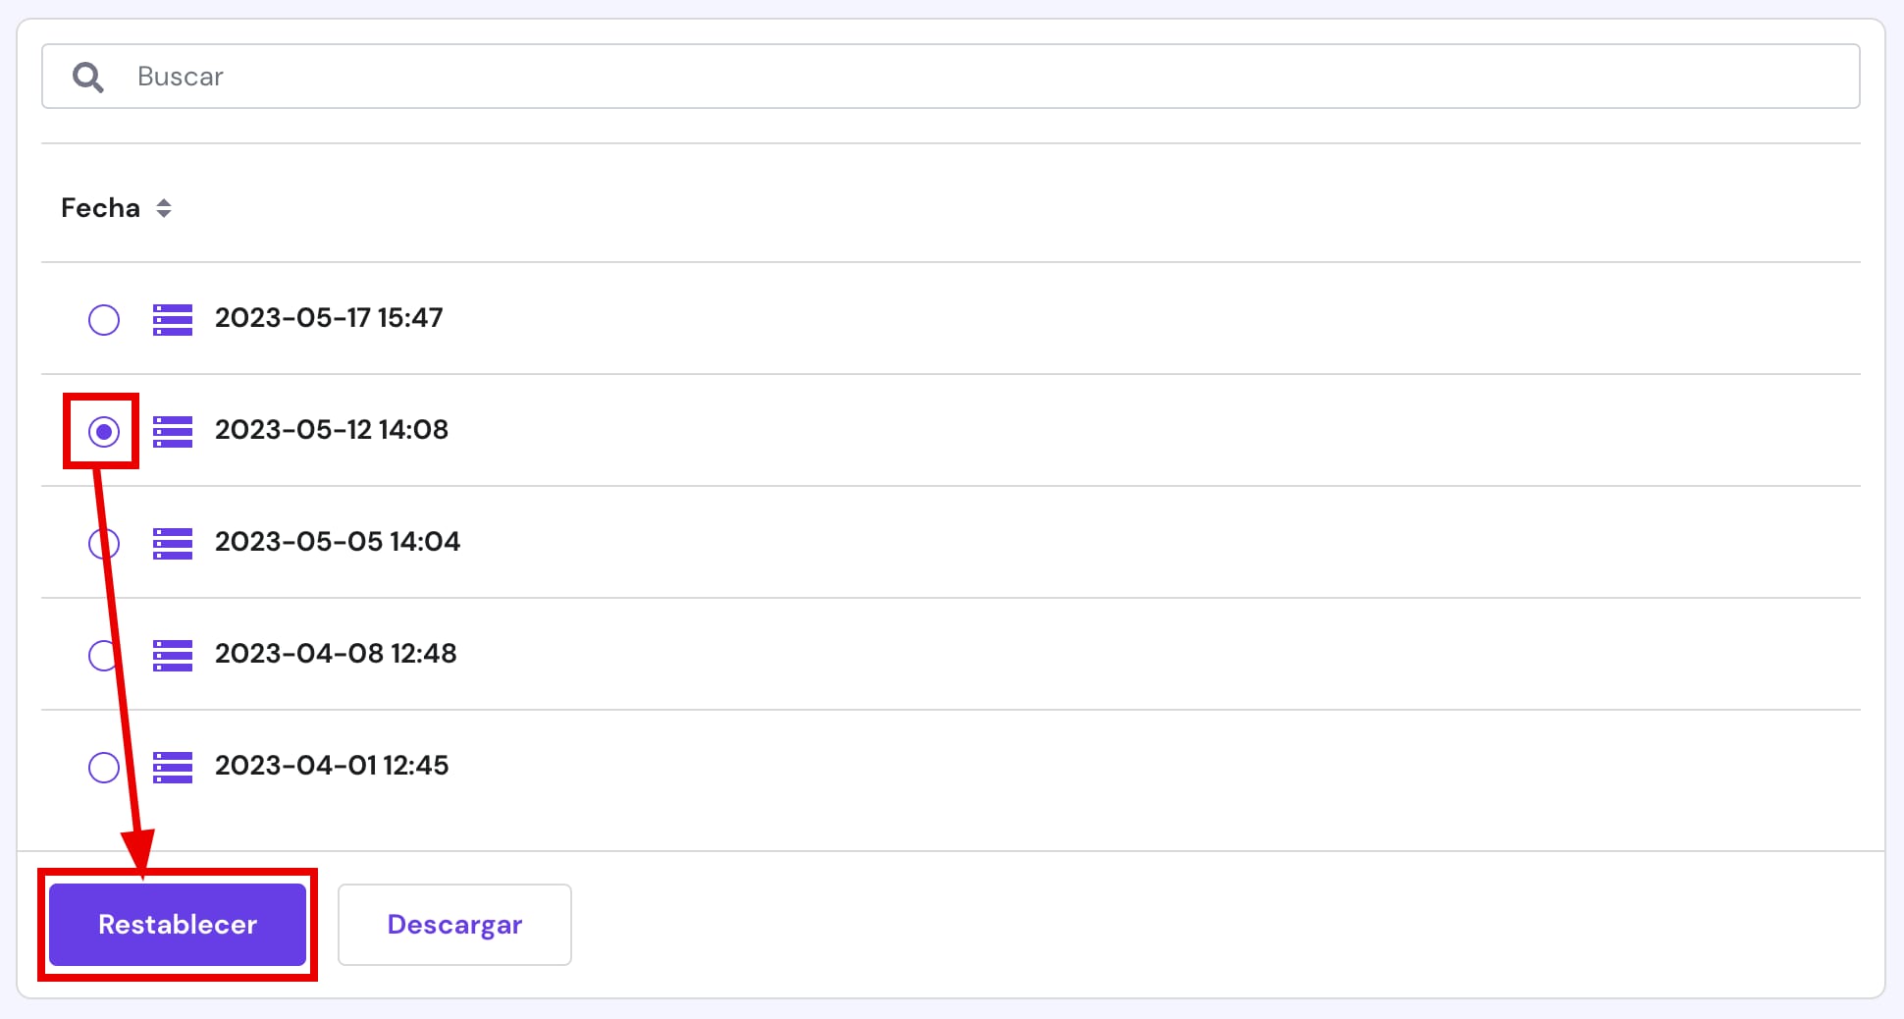
Task: Select the 2023-05-17 15:47 backup radio button
Action: click(104, 319)
